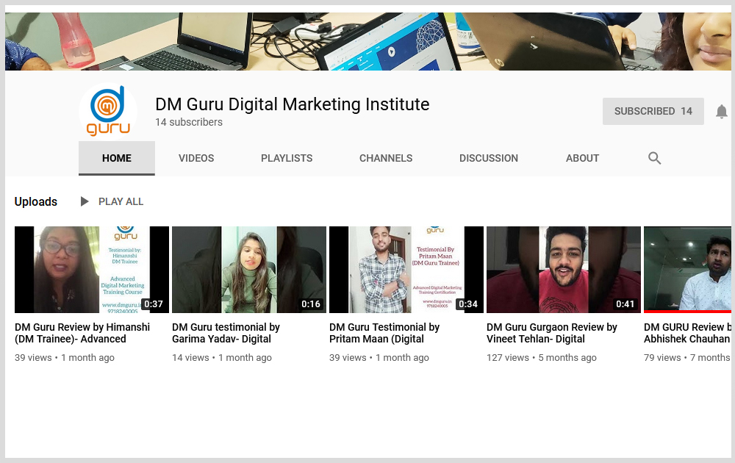Click '14 views • 1 month ago' text
735x463 pixels.
pos(222,358)
